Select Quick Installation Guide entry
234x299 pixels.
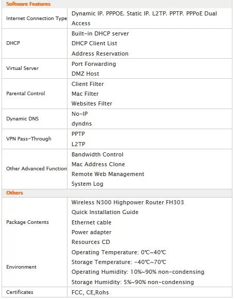[x=105, y=212]
